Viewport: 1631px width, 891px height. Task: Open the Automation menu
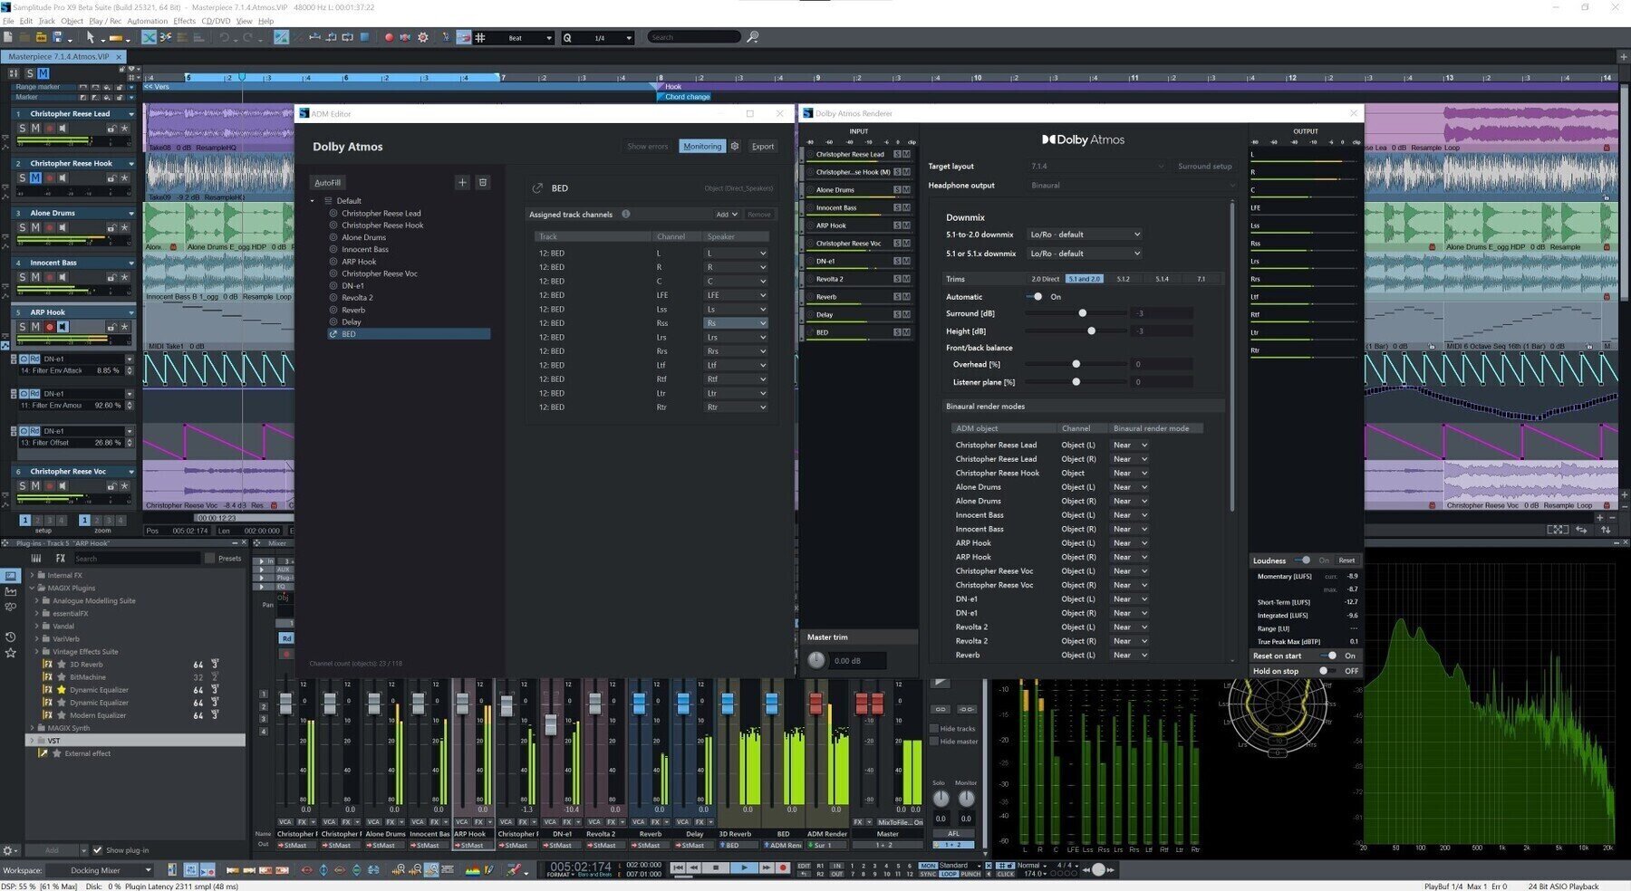147,20
